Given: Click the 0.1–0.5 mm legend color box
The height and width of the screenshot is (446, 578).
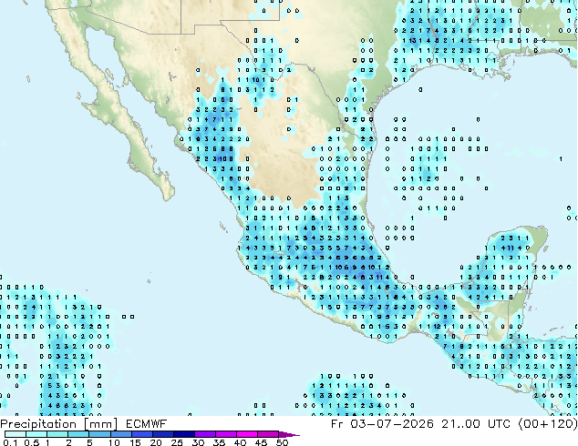Looking at the screenshot, I should (15, 434).
